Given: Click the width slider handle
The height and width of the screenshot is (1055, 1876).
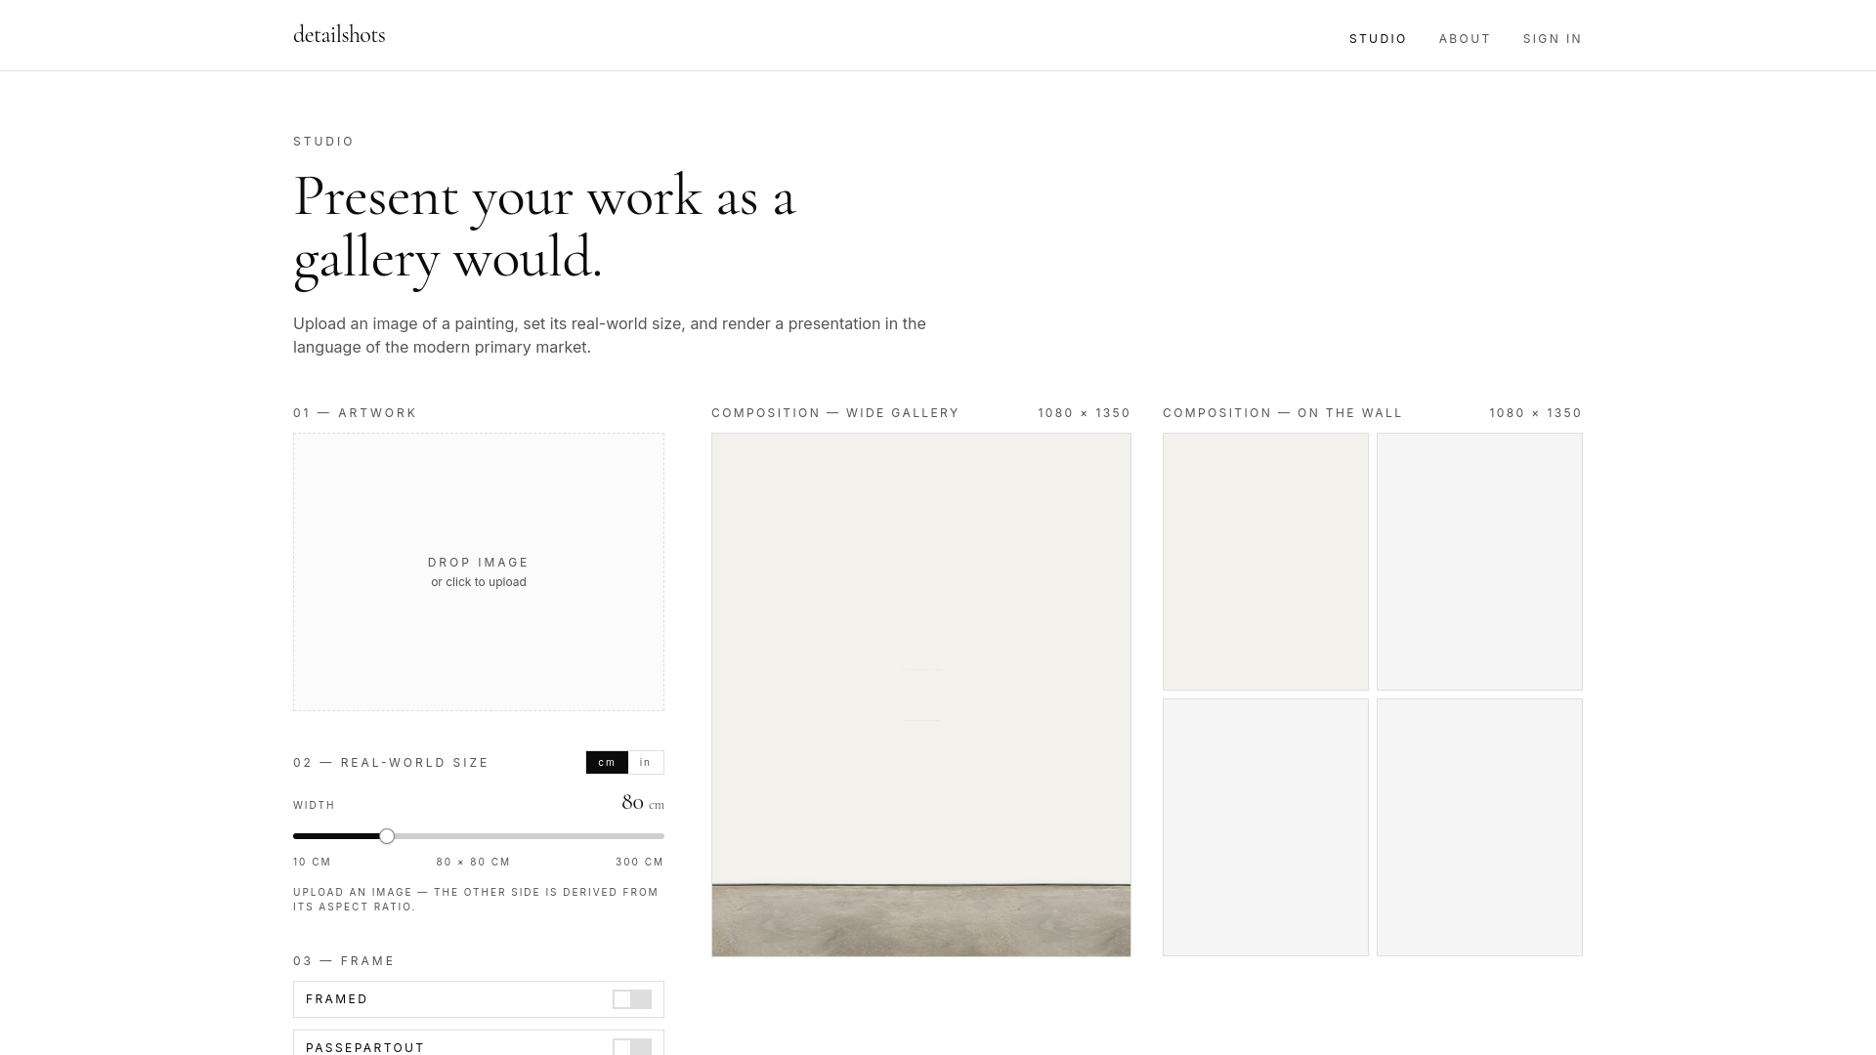Looking at the screenshot, I should pos(387,836).
